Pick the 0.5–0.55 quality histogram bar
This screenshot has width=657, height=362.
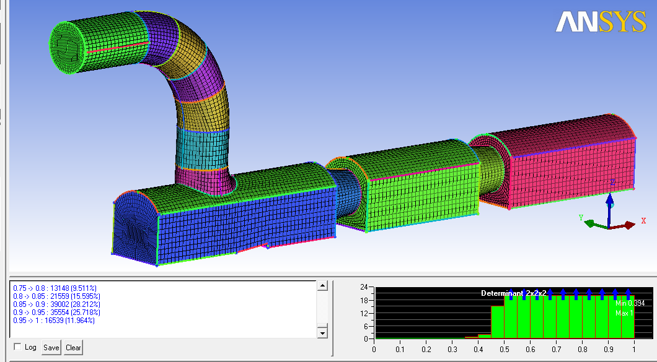point(510,317)
